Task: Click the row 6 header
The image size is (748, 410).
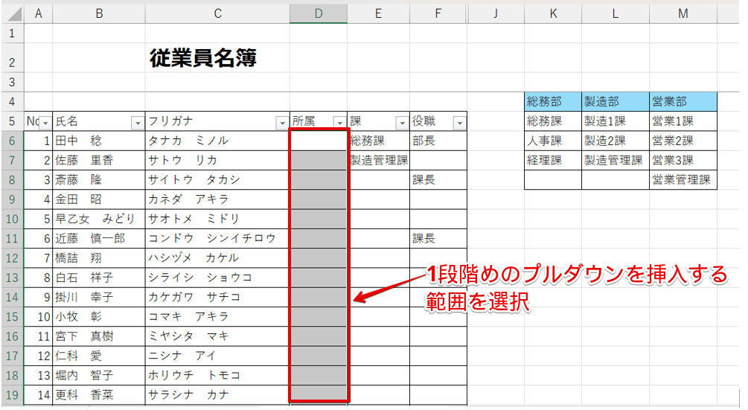Action: (12, 141)
